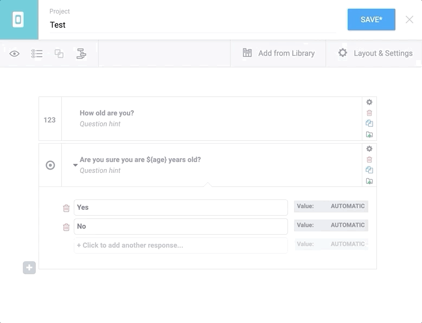Duplicate the 'How old are you?' question
This screenshot has width=422, height=323.
pos(369,124)
